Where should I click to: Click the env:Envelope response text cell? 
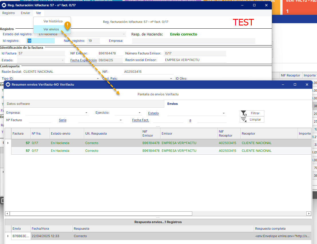click(x=282, y=236)
